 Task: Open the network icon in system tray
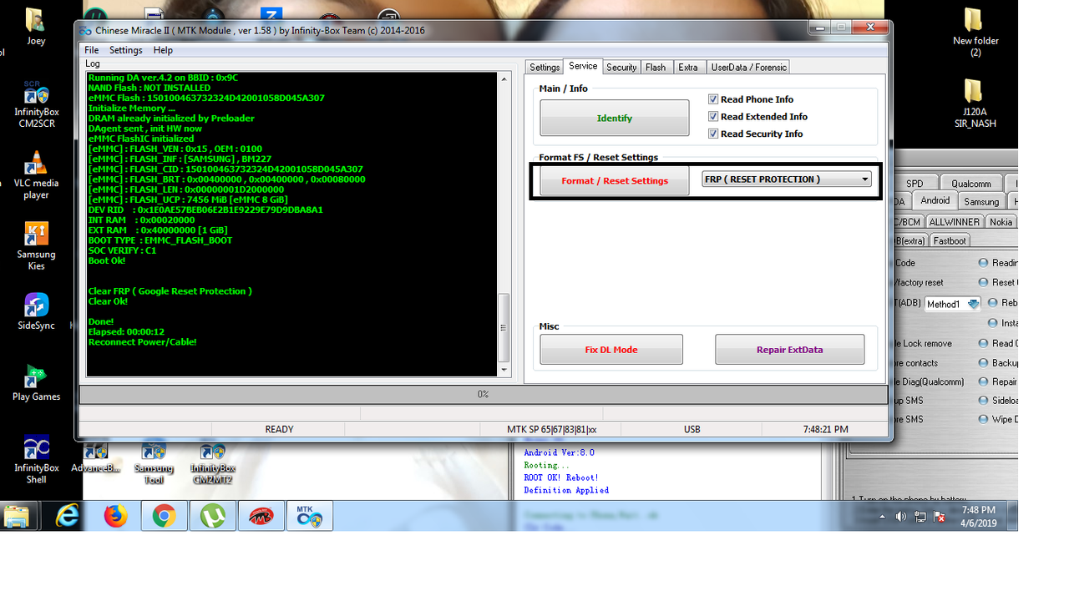click(920, 517)
